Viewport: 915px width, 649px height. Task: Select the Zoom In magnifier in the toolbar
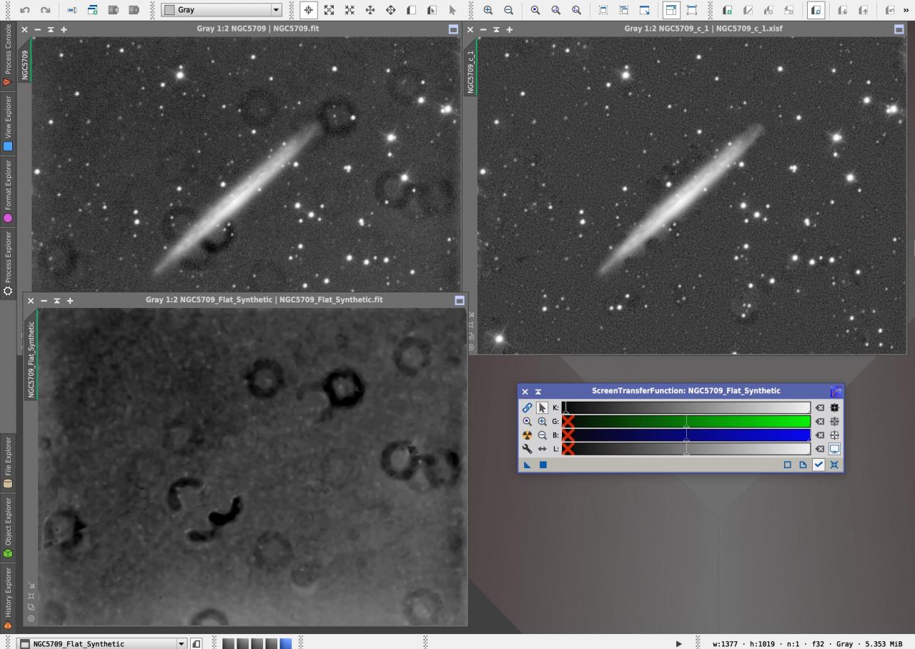coord(488,10)
